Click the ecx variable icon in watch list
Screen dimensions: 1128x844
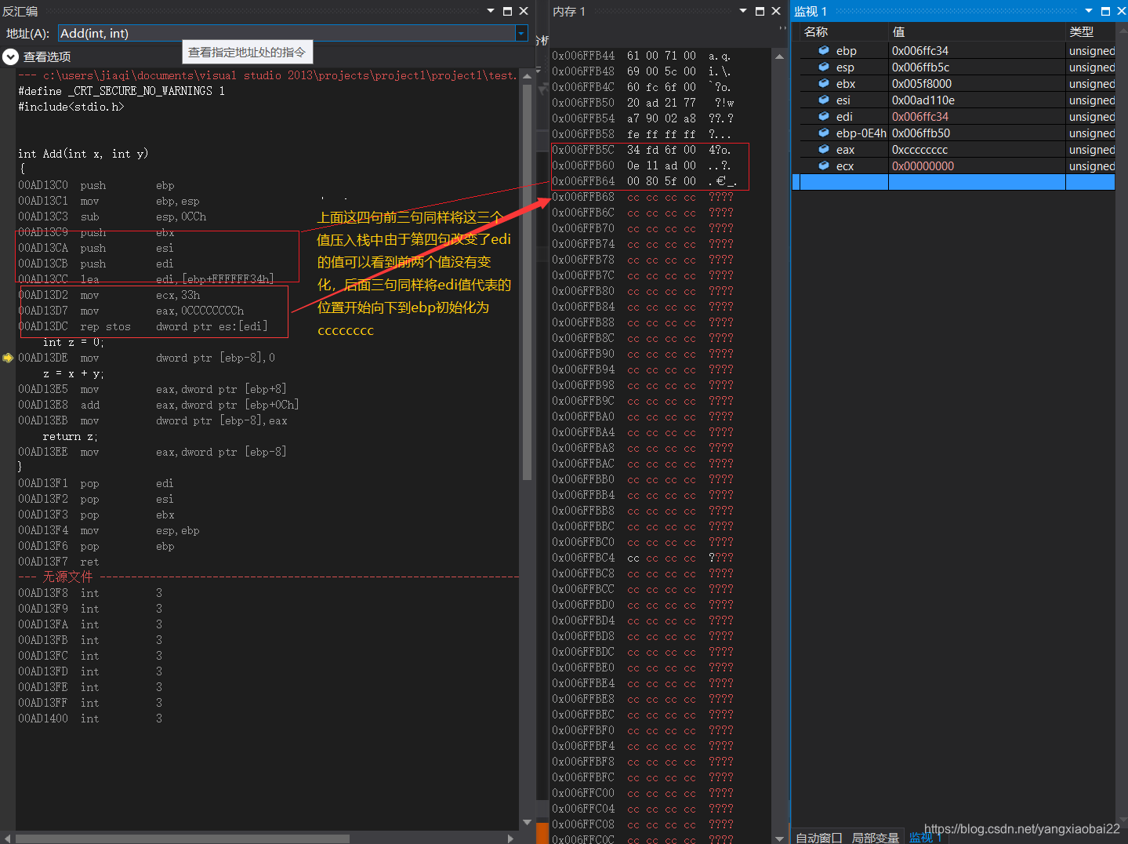[x=824, y=166]
